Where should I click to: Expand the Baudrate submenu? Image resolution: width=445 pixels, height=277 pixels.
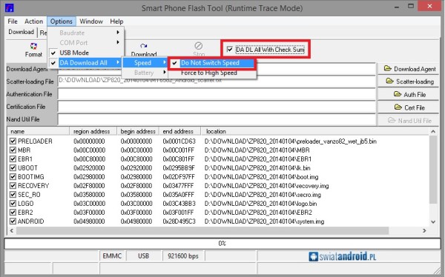click(x=85, y=33)
